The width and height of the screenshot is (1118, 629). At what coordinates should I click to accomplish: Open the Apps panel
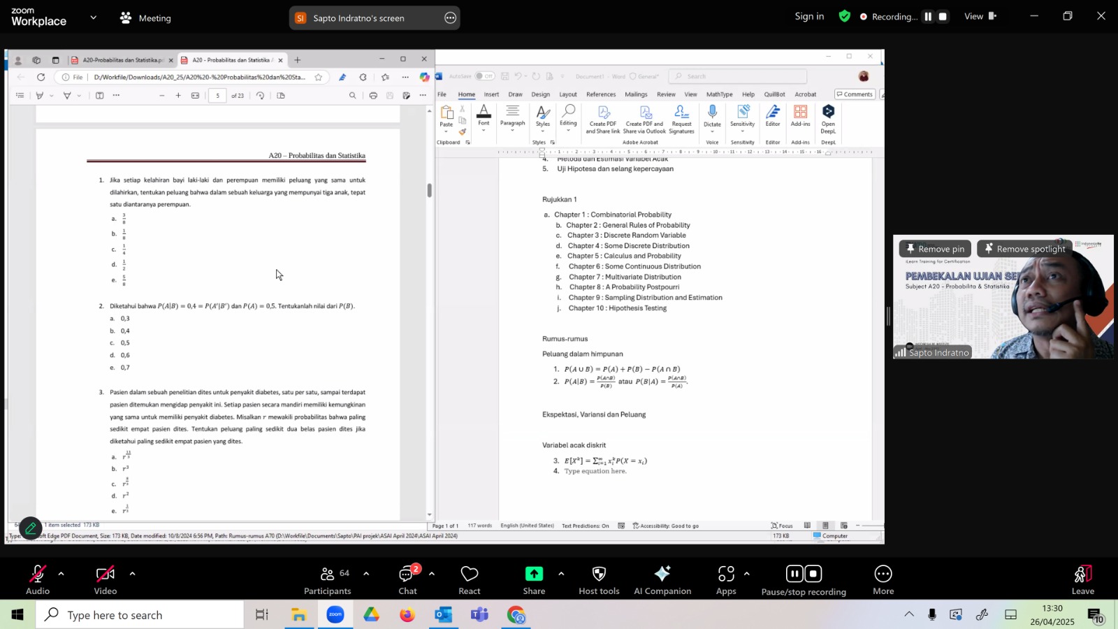(x=726, y=579)
